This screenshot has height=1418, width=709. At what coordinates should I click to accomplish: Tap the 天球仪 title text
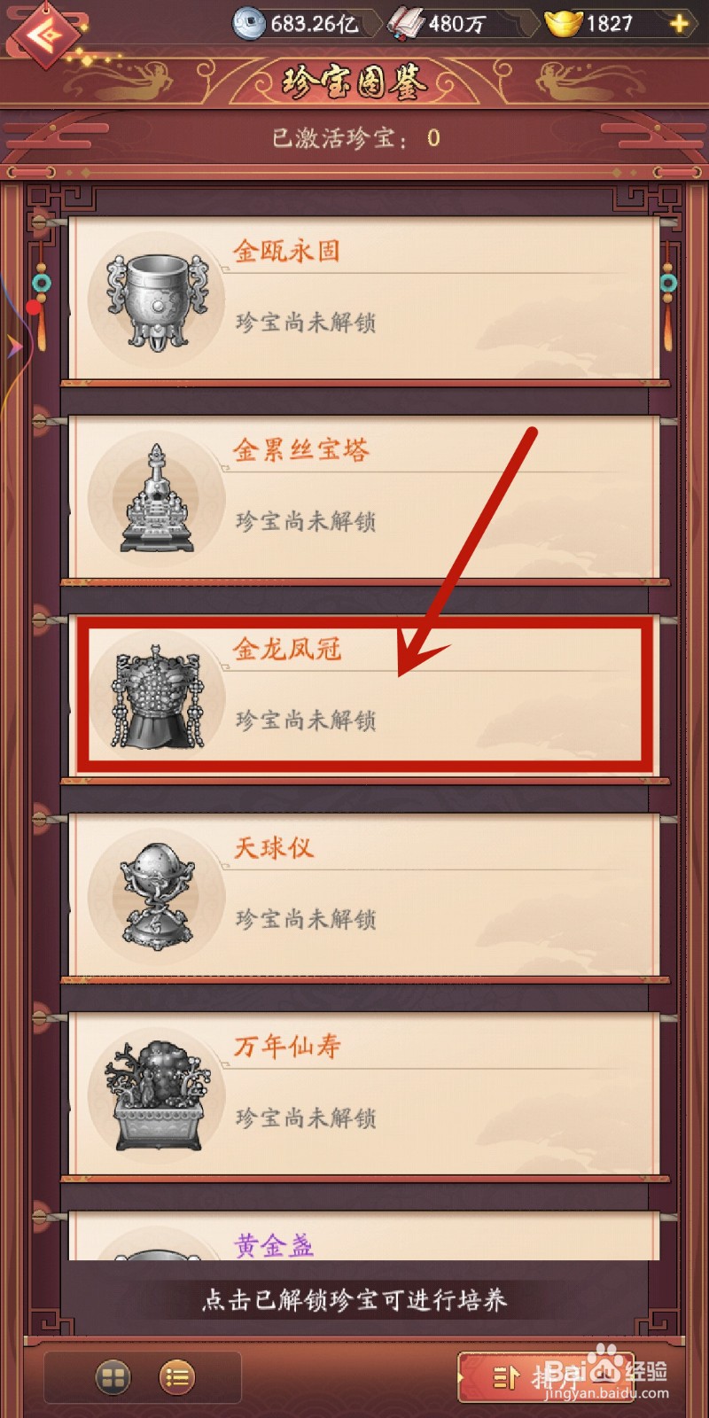[273, 848]
